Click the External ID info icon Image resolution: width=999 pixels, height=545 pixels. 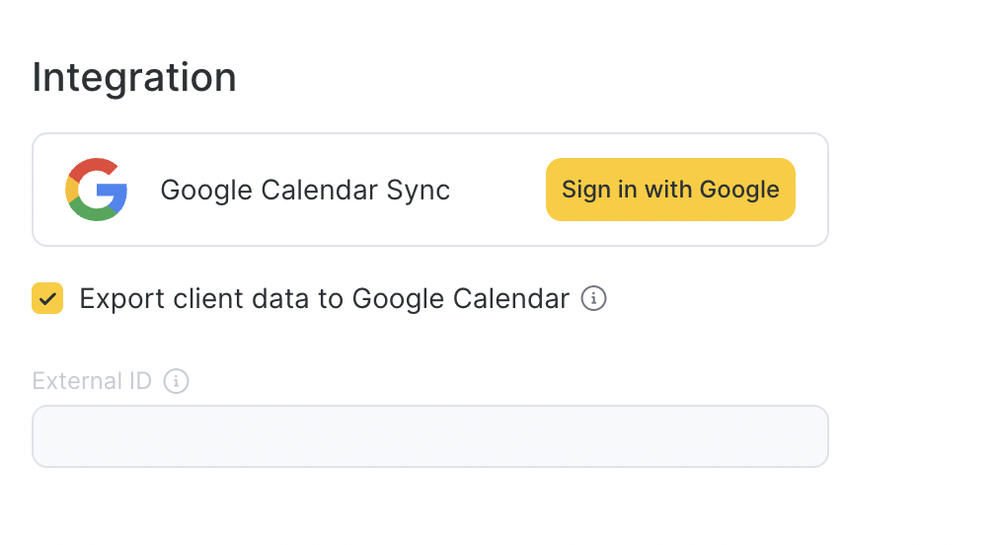pos(176,381)
